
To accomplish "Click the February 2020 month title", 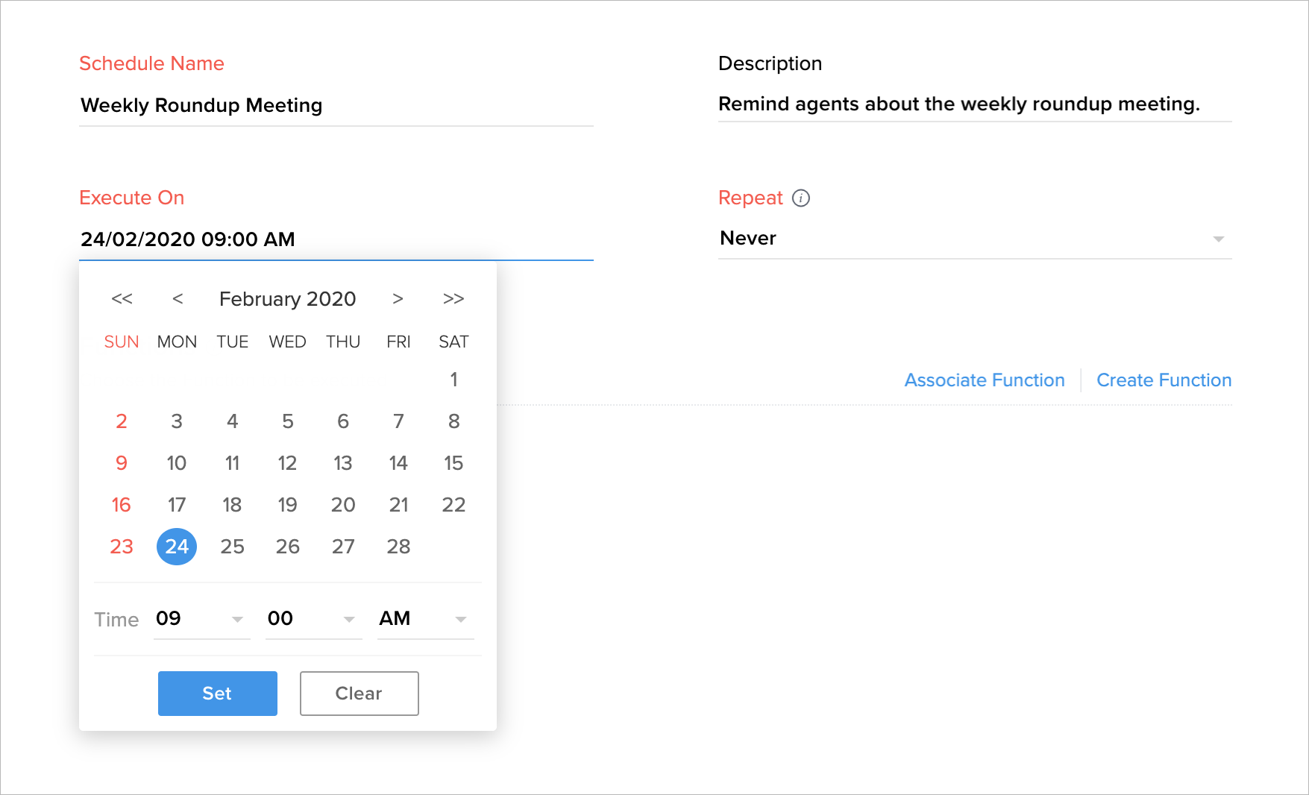I will (x=288, y=299).
